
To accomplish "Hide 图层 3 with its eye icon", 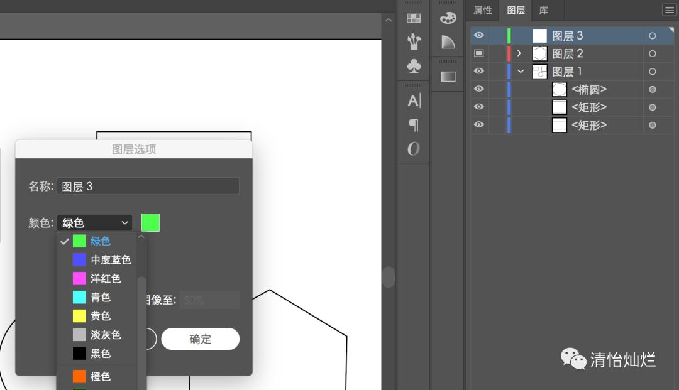I will click(478, 35).
